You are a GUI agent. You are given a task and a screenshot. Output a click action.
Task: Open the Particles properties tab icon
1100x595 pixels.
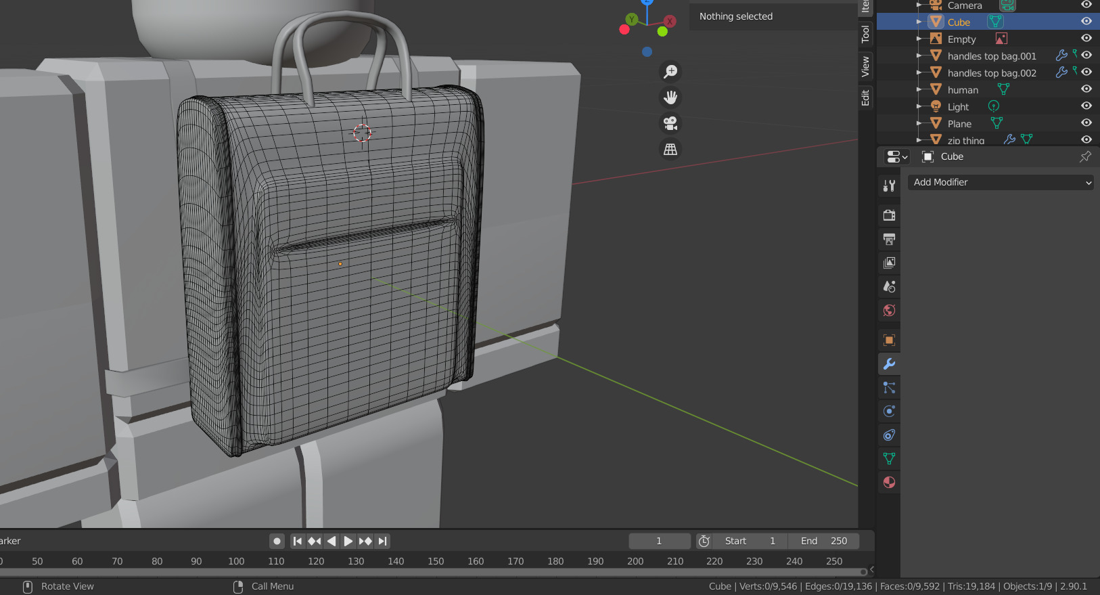889,388
